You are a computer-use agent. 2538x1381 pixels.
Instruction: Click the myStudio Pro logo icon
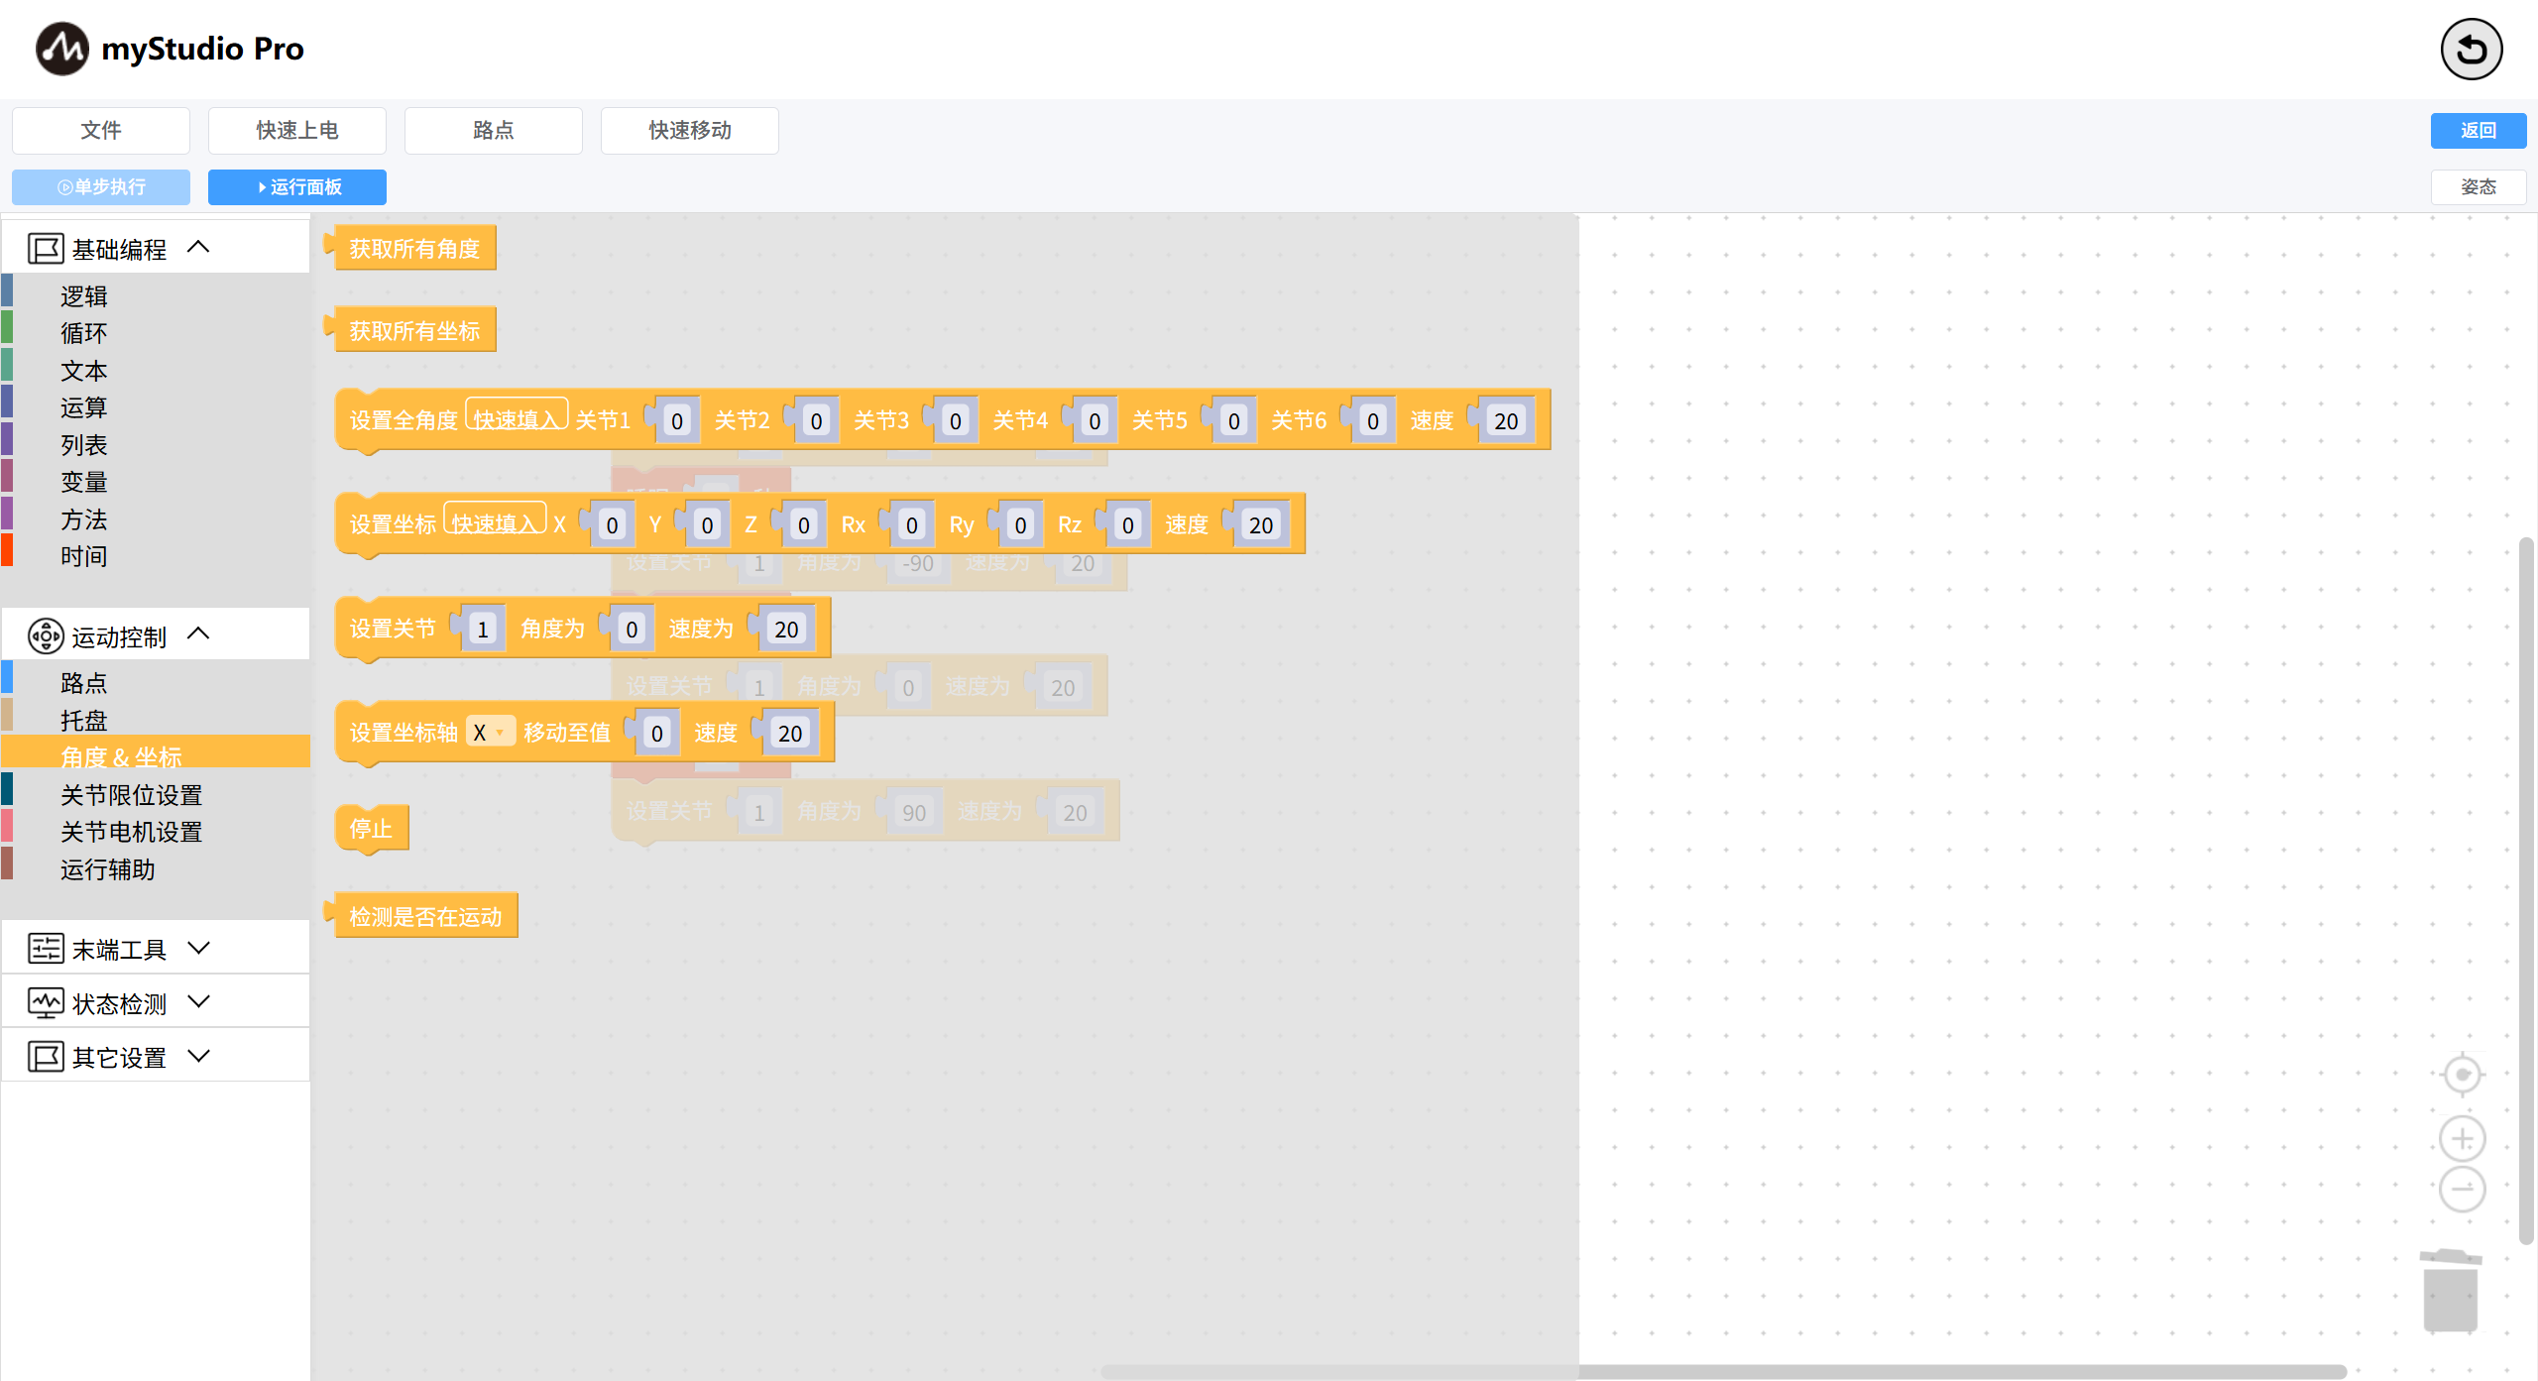(x=61, y=49)
